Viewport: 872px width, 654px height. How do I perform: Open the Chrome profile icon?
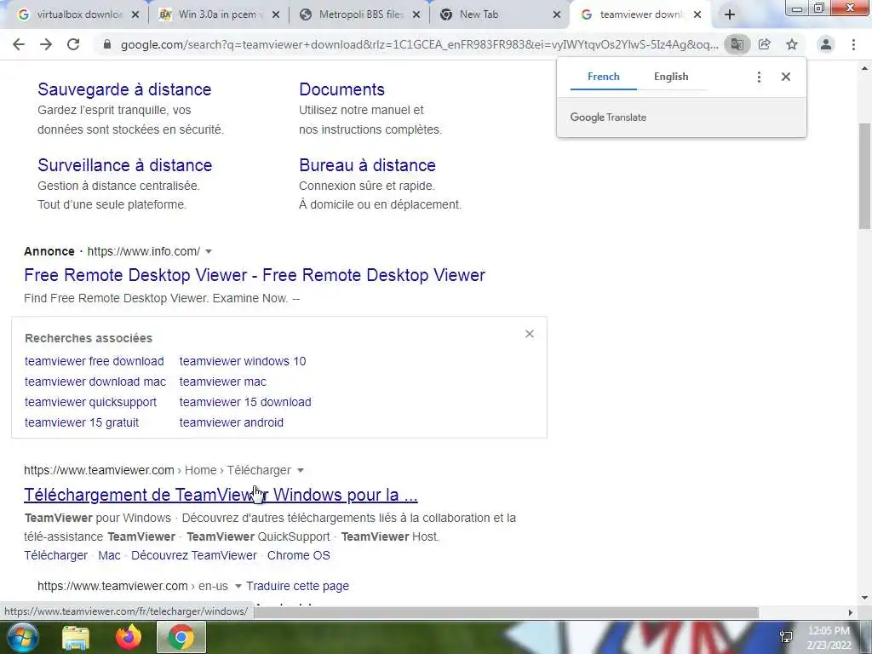(826, 44)
